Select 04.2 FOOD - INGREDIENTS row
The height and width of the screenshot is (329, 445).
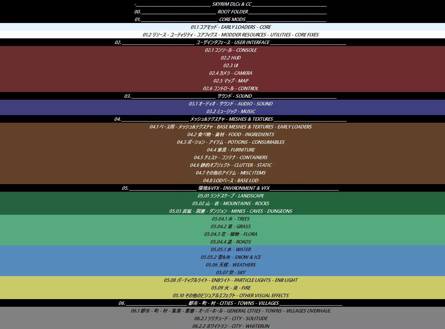[223, 134]
